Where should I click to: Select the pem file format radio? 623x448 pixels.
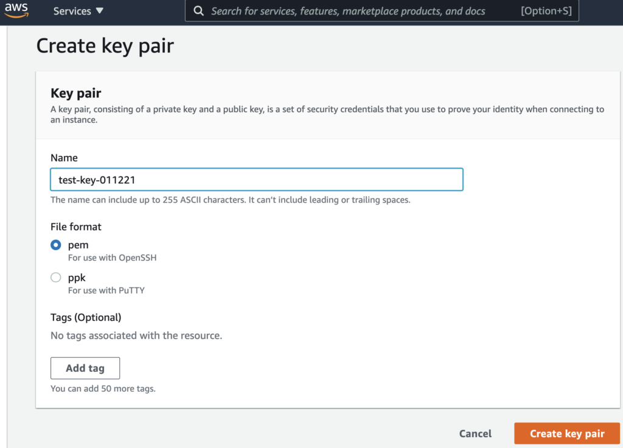(55, 245)
